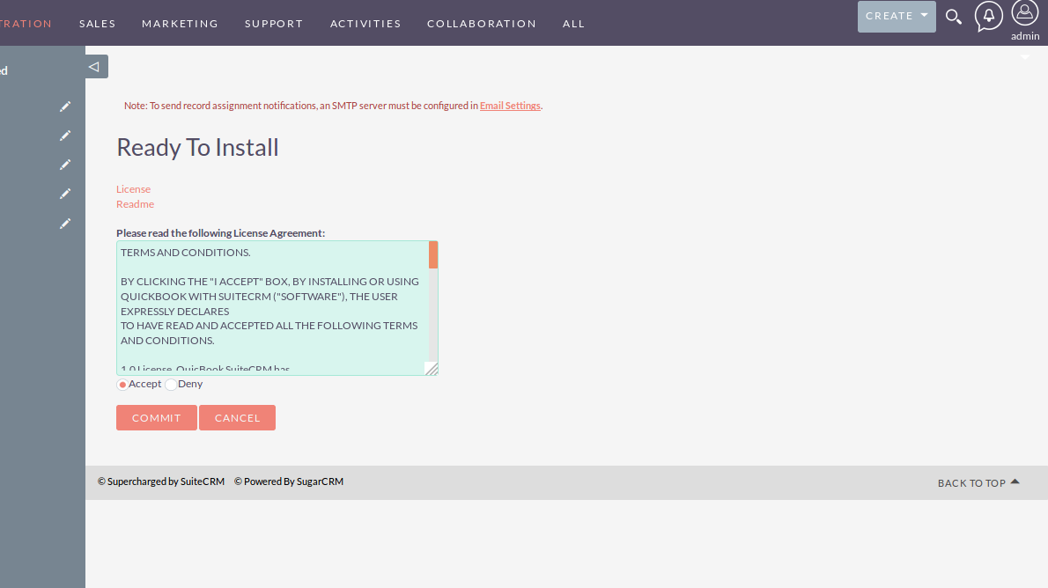
Task: Click the admin user avatar icon
Action: click(1025, 13)
